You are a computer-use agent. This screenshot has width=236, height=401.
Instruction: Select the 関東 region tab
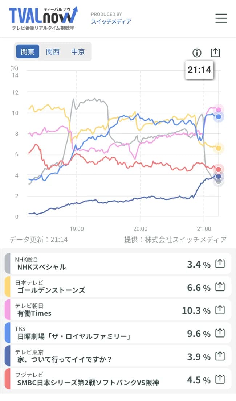point(27,51)
